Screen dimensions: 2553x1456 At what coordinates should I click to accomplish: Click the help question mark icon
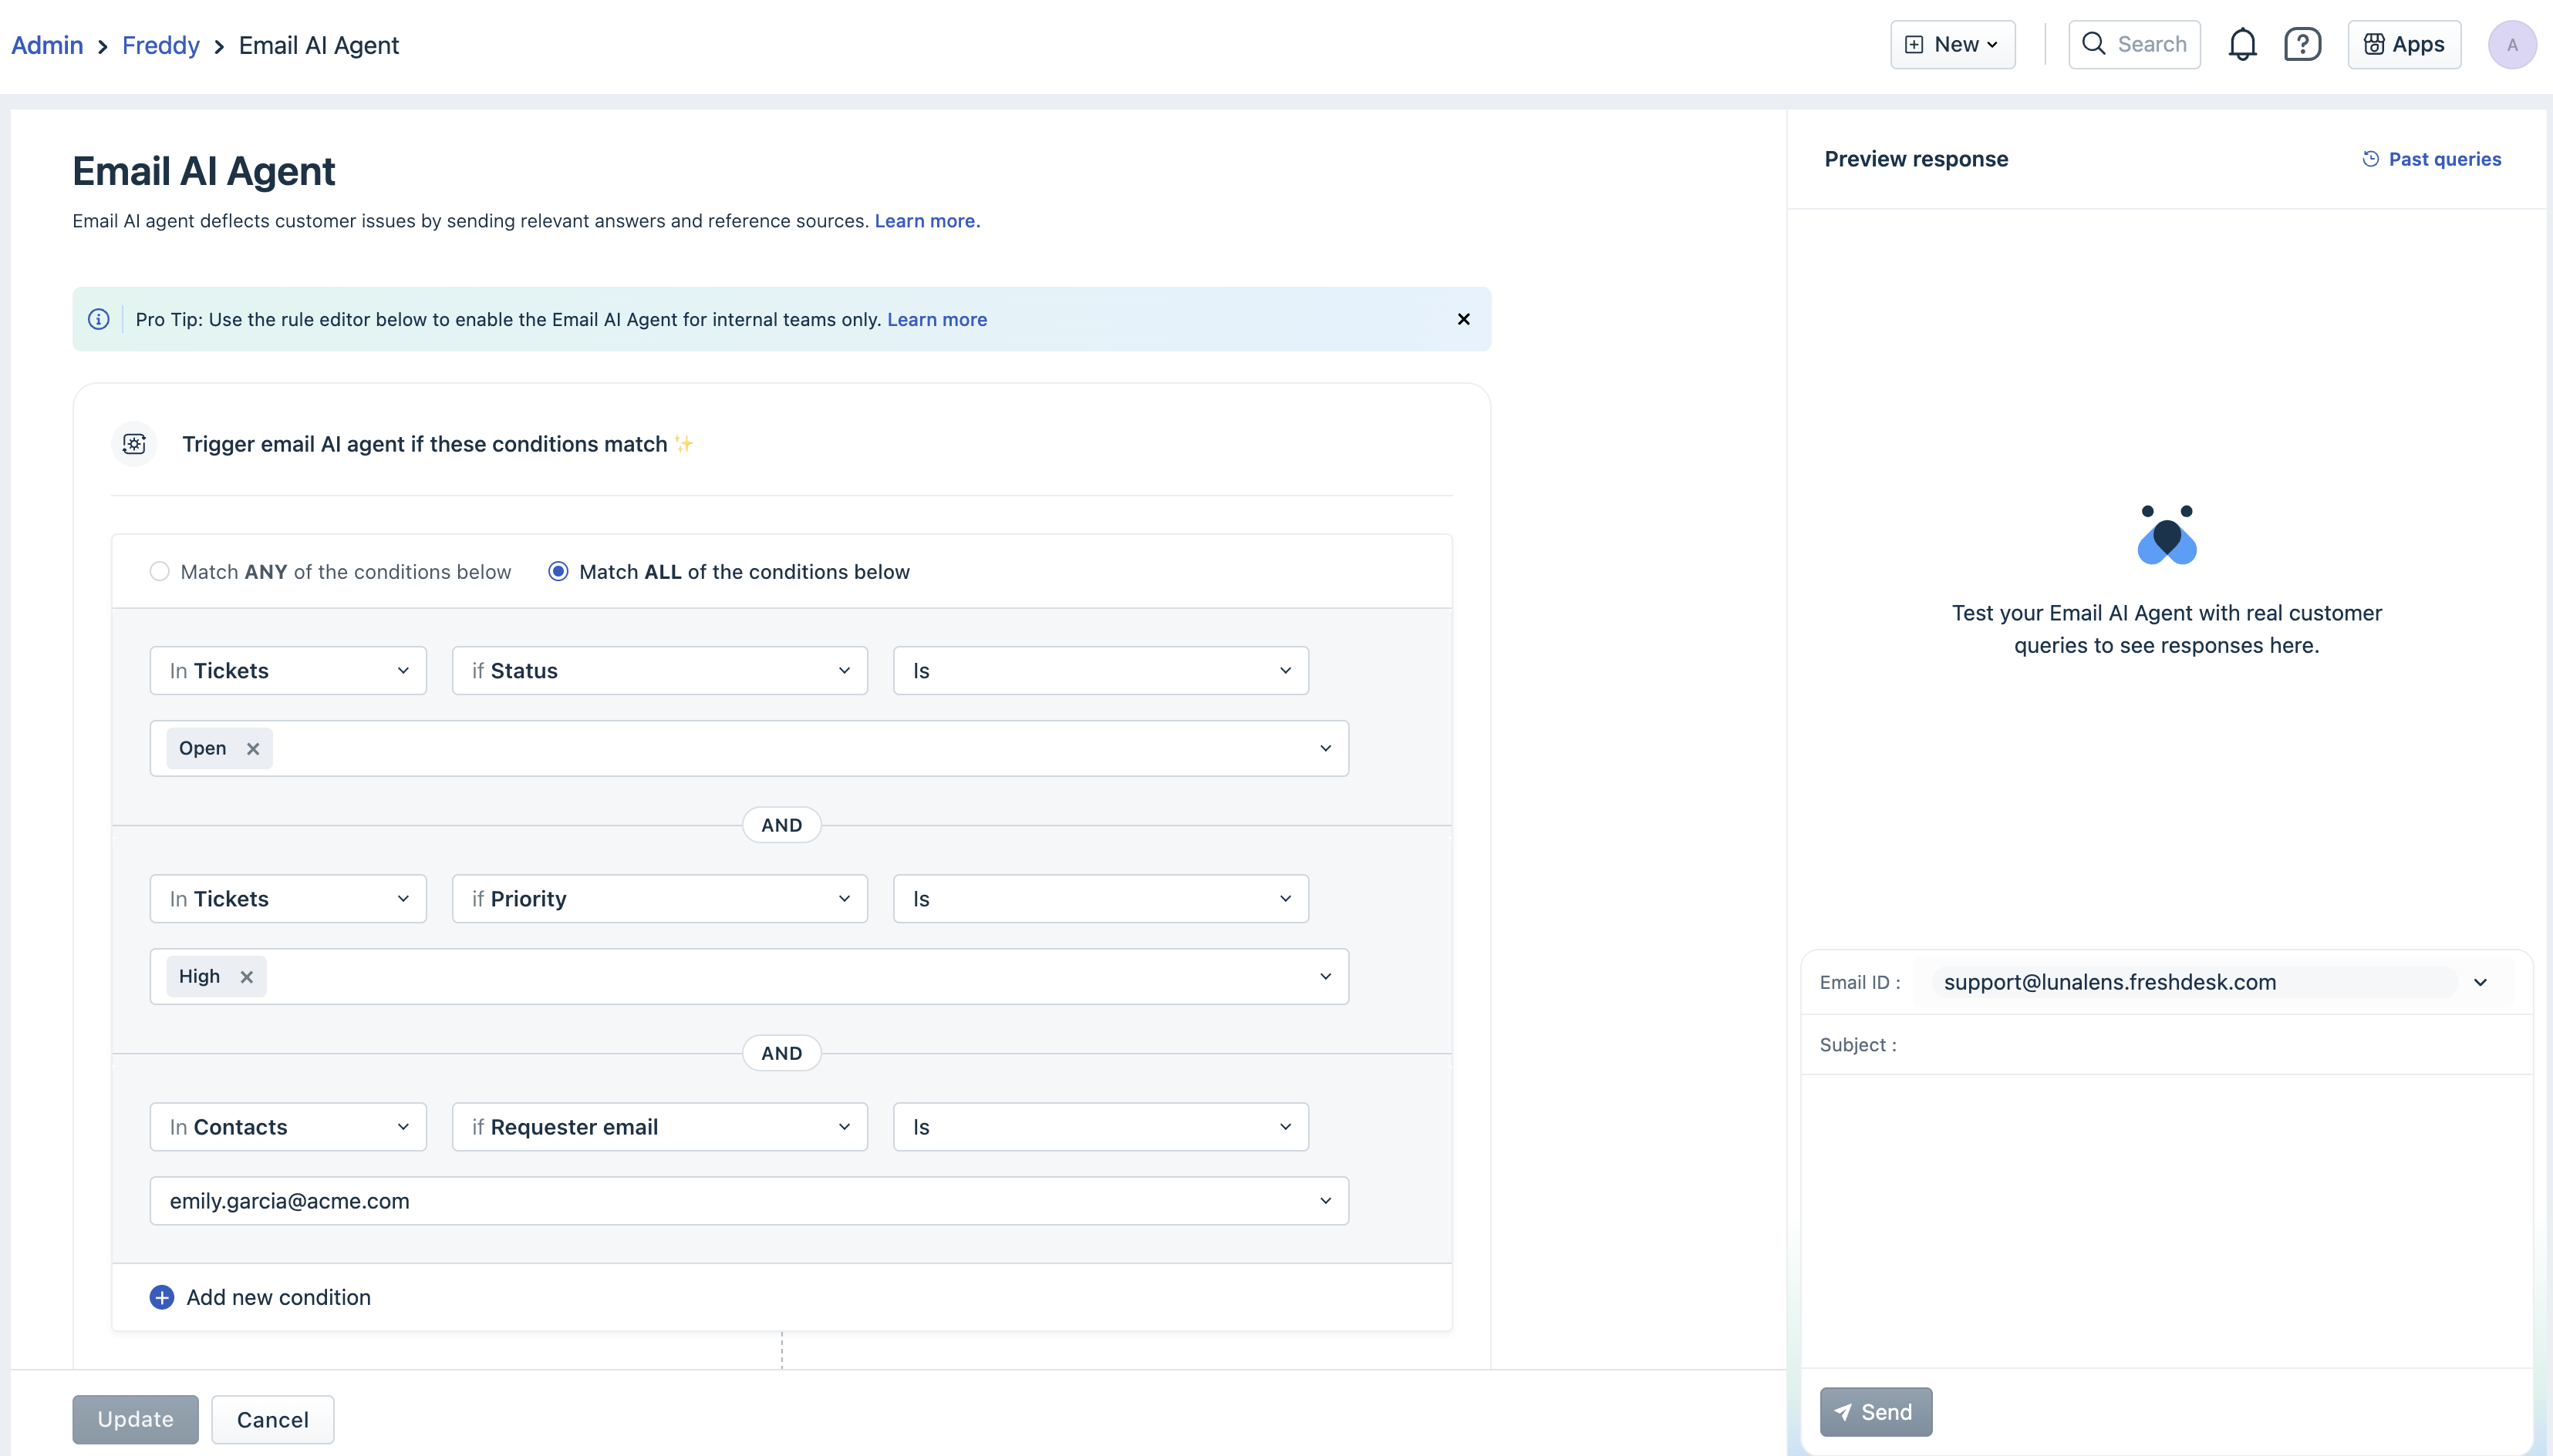click(x=2302, y=45)
